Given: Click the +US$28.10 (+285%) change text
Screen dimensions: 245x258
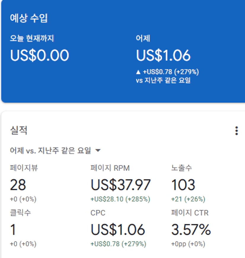Looking at the screenshot, I should coord(120,199).
